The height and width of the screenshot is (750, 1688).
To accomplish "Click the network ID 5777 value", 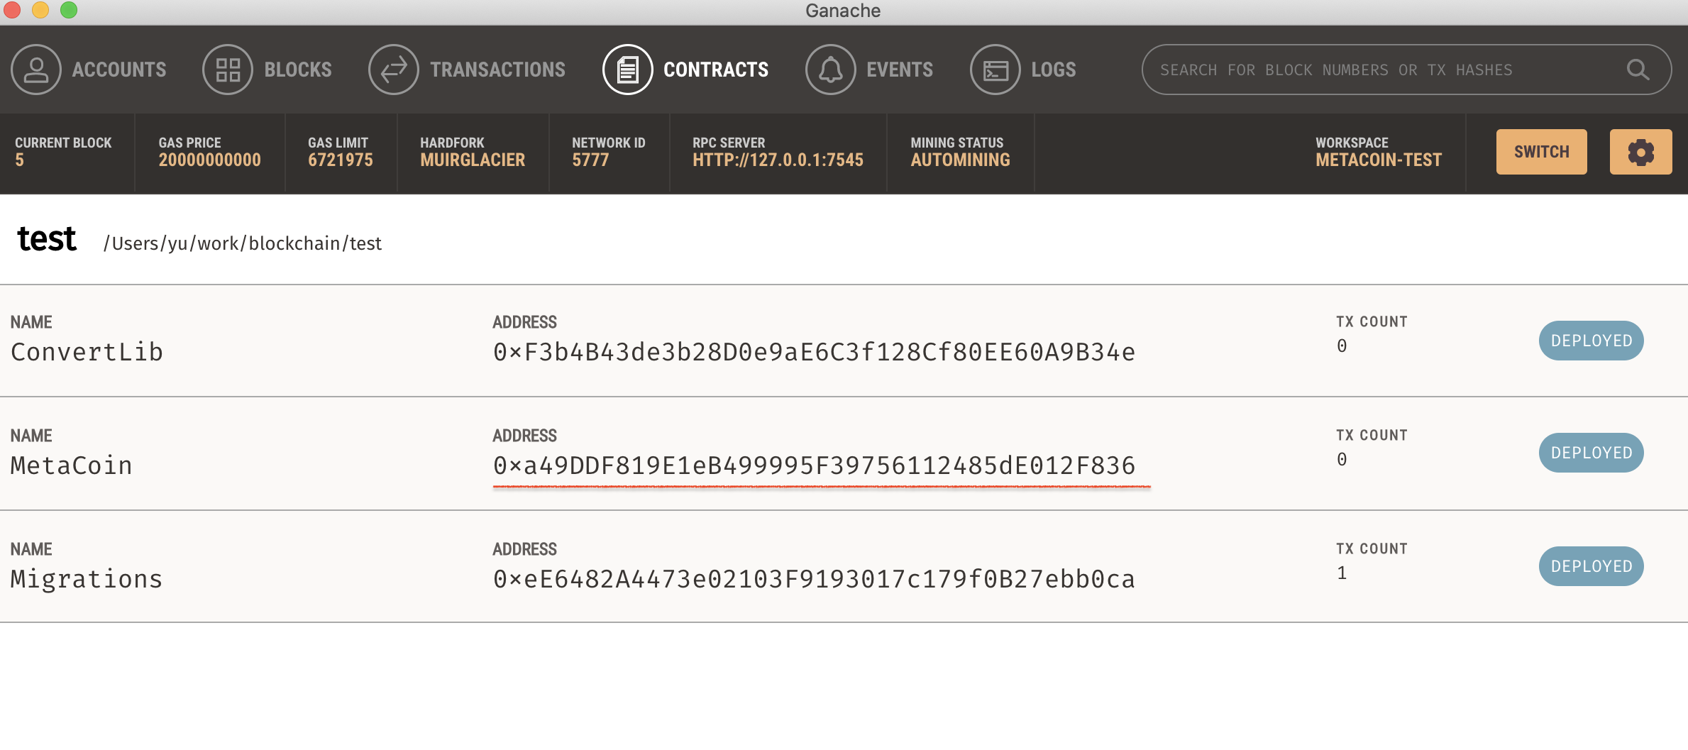I will click(x=590, y=160).
